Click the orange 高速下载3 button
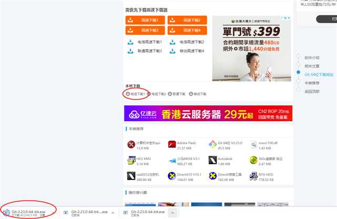Image resolution: width=337 pixels, height=219 pixels. (145, 31)
